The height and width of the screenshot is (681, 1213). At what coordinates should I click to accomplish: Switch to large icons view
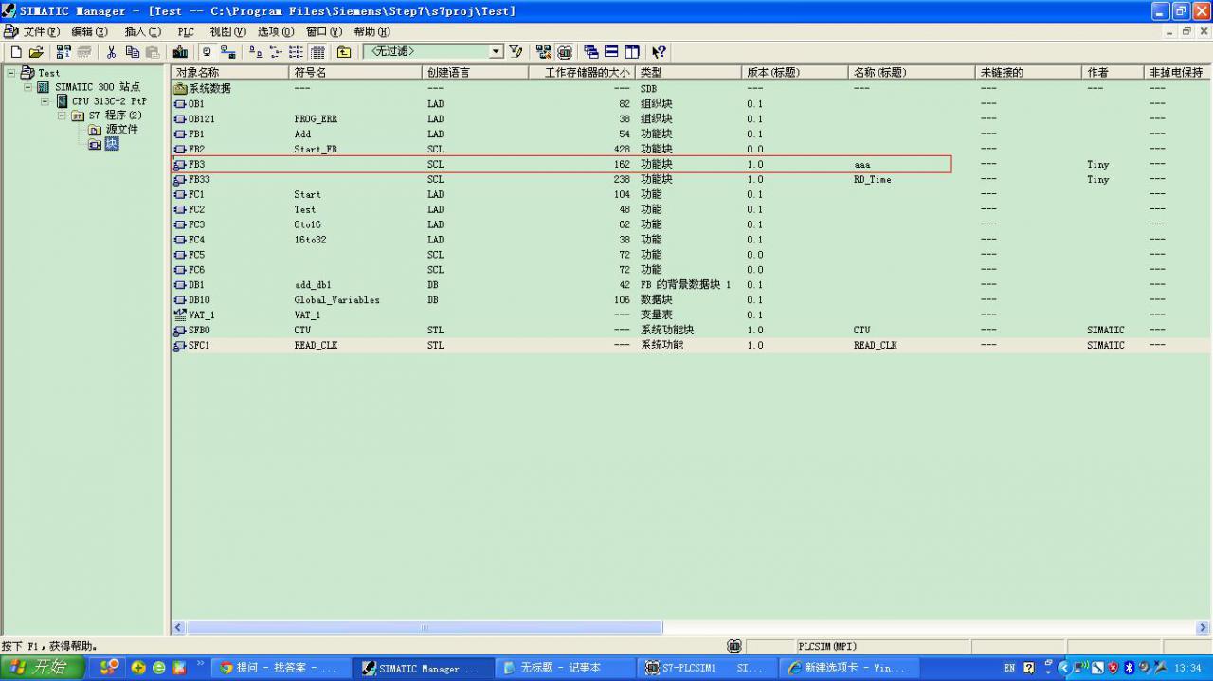click(x=256, y=52)
